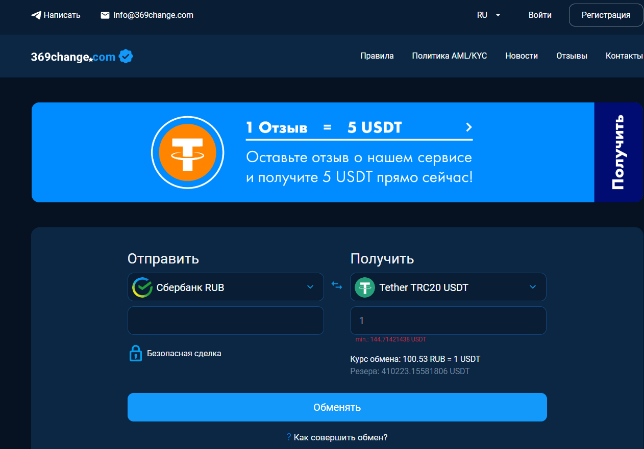The image size is (644, 449).
Task: Click the green Tether TRC20 logo
Action: click(x=365, y=287)
